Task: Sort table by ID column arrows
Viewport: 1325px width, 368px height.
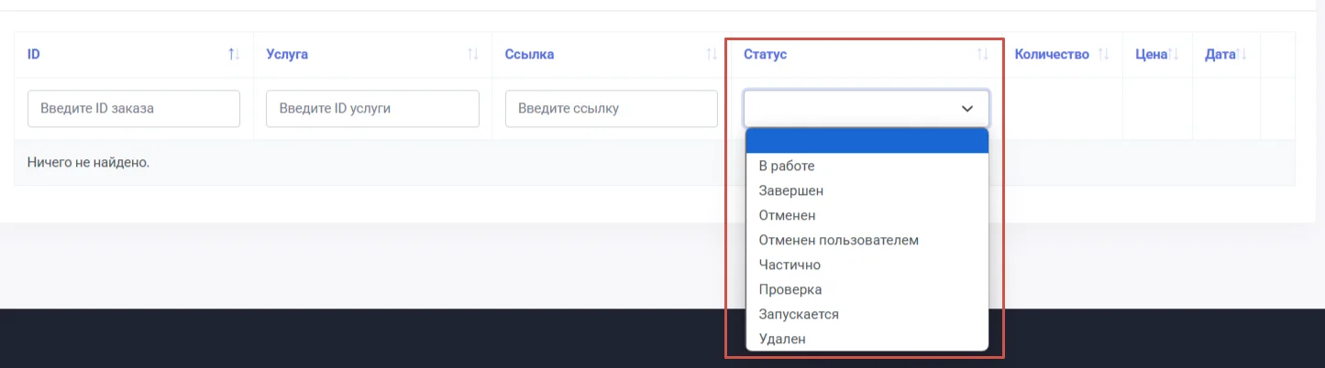Action: click(234, 55)
